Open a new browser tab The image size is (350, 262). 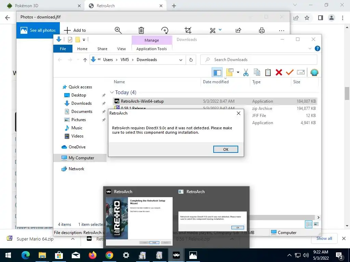(174, 6)
